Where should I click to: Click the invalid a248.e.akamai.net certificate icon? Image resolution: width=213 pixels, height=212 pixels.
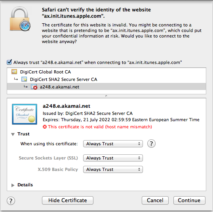pyautogui.click(x=34, y=87)
